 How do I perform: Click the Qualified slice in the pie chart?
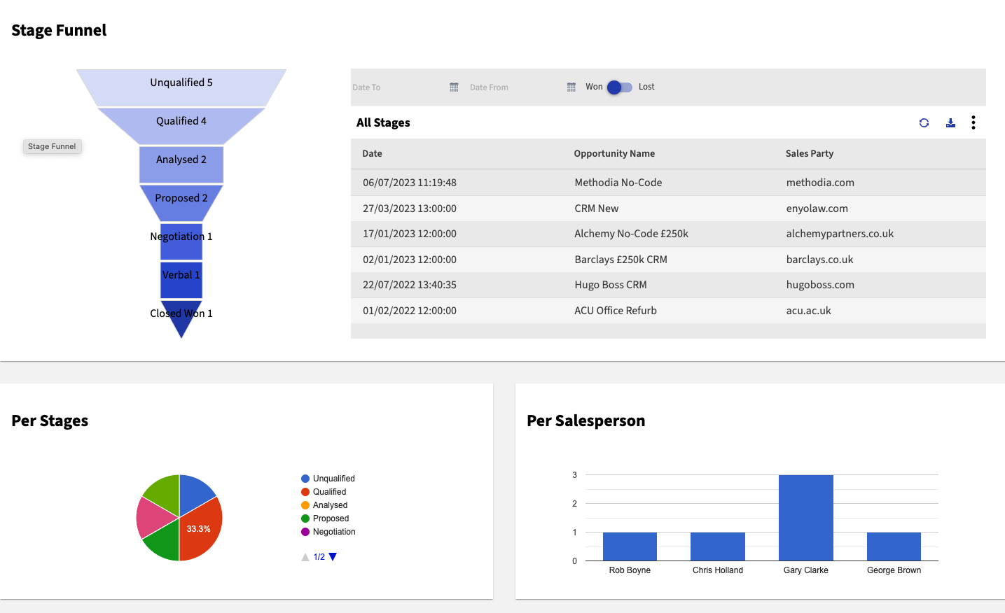point(202,528)
